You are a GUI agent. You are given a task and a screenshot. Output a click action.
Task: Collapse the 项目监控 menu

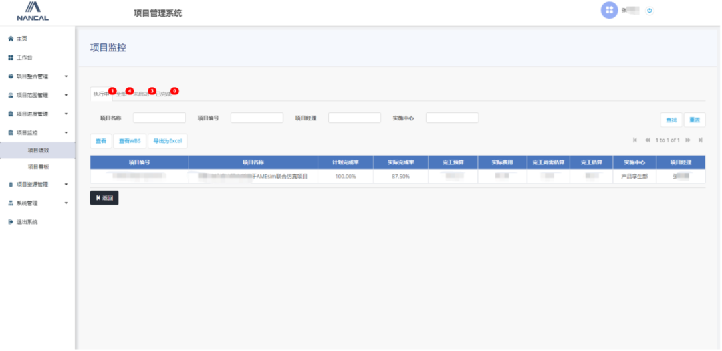tap(66, 133)
